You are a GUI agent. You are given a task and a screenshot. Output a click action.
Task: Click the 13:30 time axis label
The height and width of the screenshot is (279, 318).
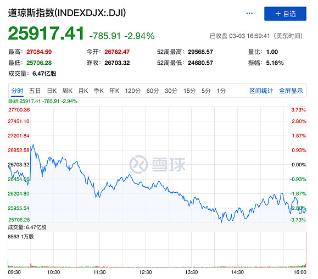(191, 272)
